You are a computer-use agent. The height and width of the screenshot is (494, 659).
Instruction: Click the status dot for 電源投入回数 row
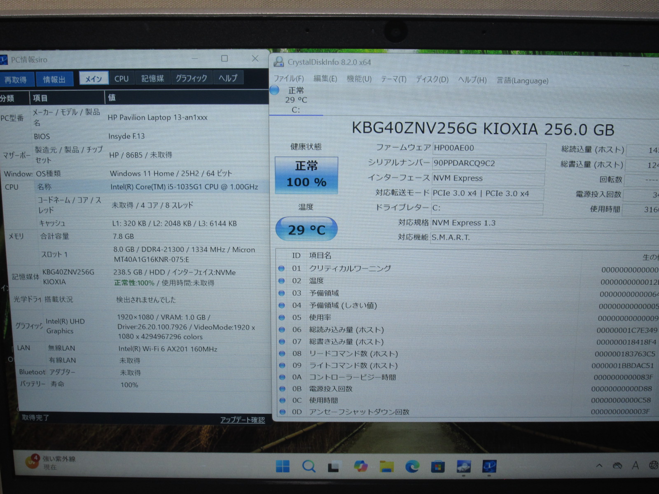click(x=282, y=388)
